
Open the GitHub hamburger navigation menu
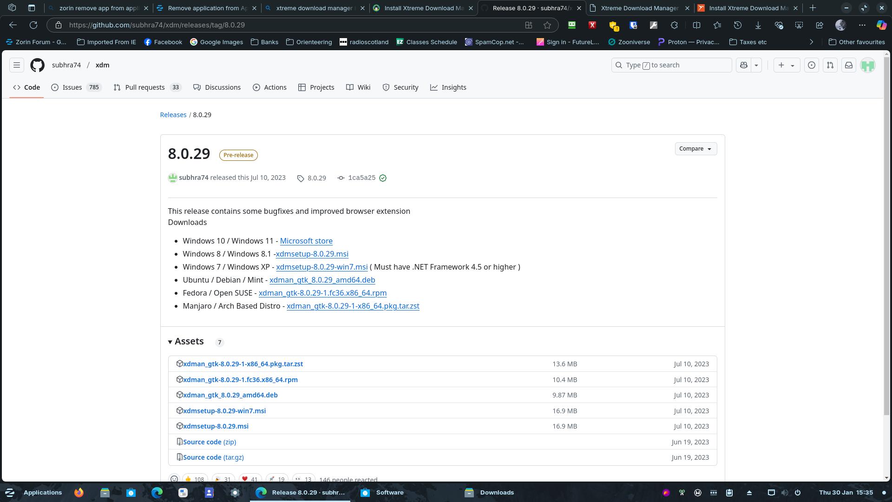coord(17,65)
